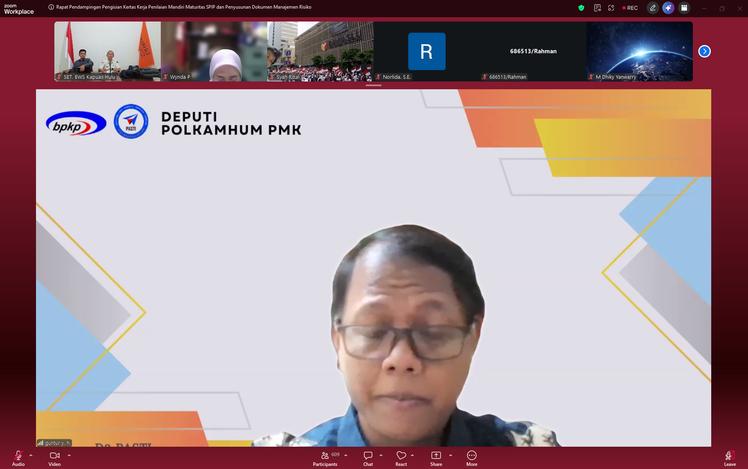
Task: Click the gallery strip resize handle
Action: (x=374, y=85)
